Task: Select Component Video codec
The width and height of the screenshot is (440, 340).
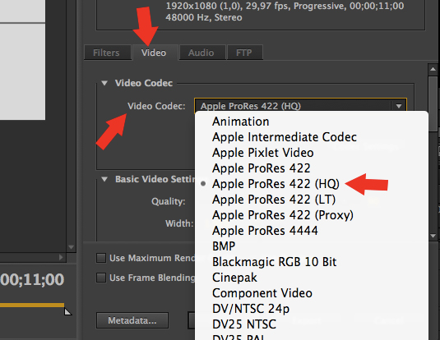Action: [x=312, y=293]
